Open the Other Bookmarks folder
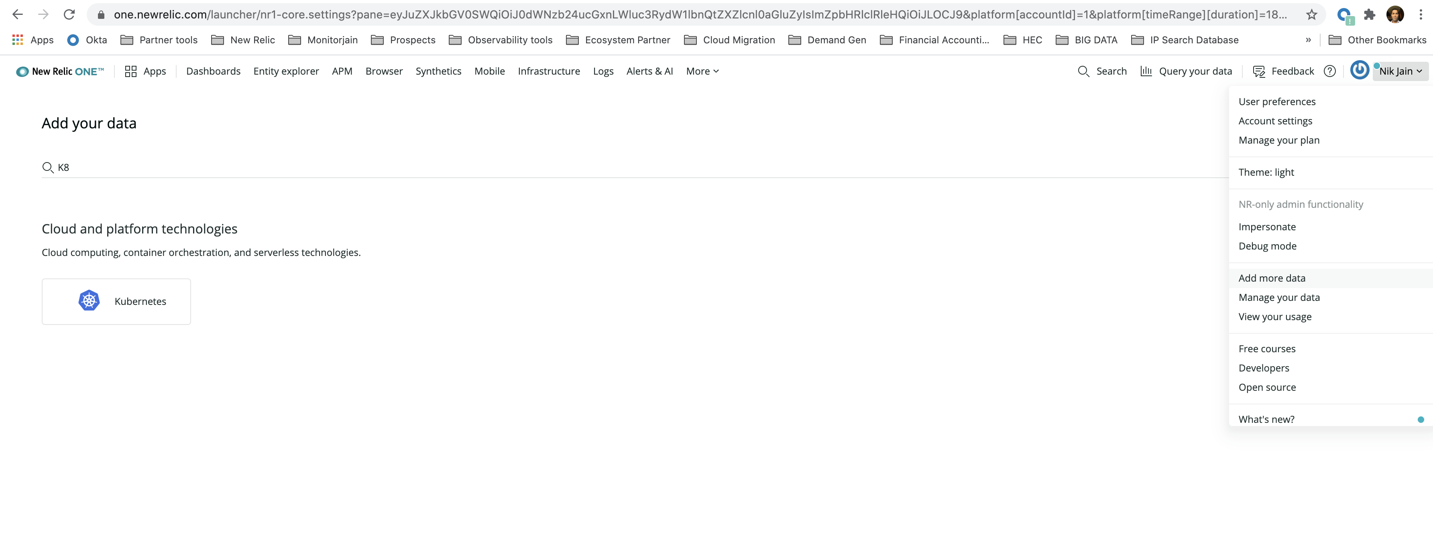Screen dimensions: 1433x548 tap(1377, 40)
